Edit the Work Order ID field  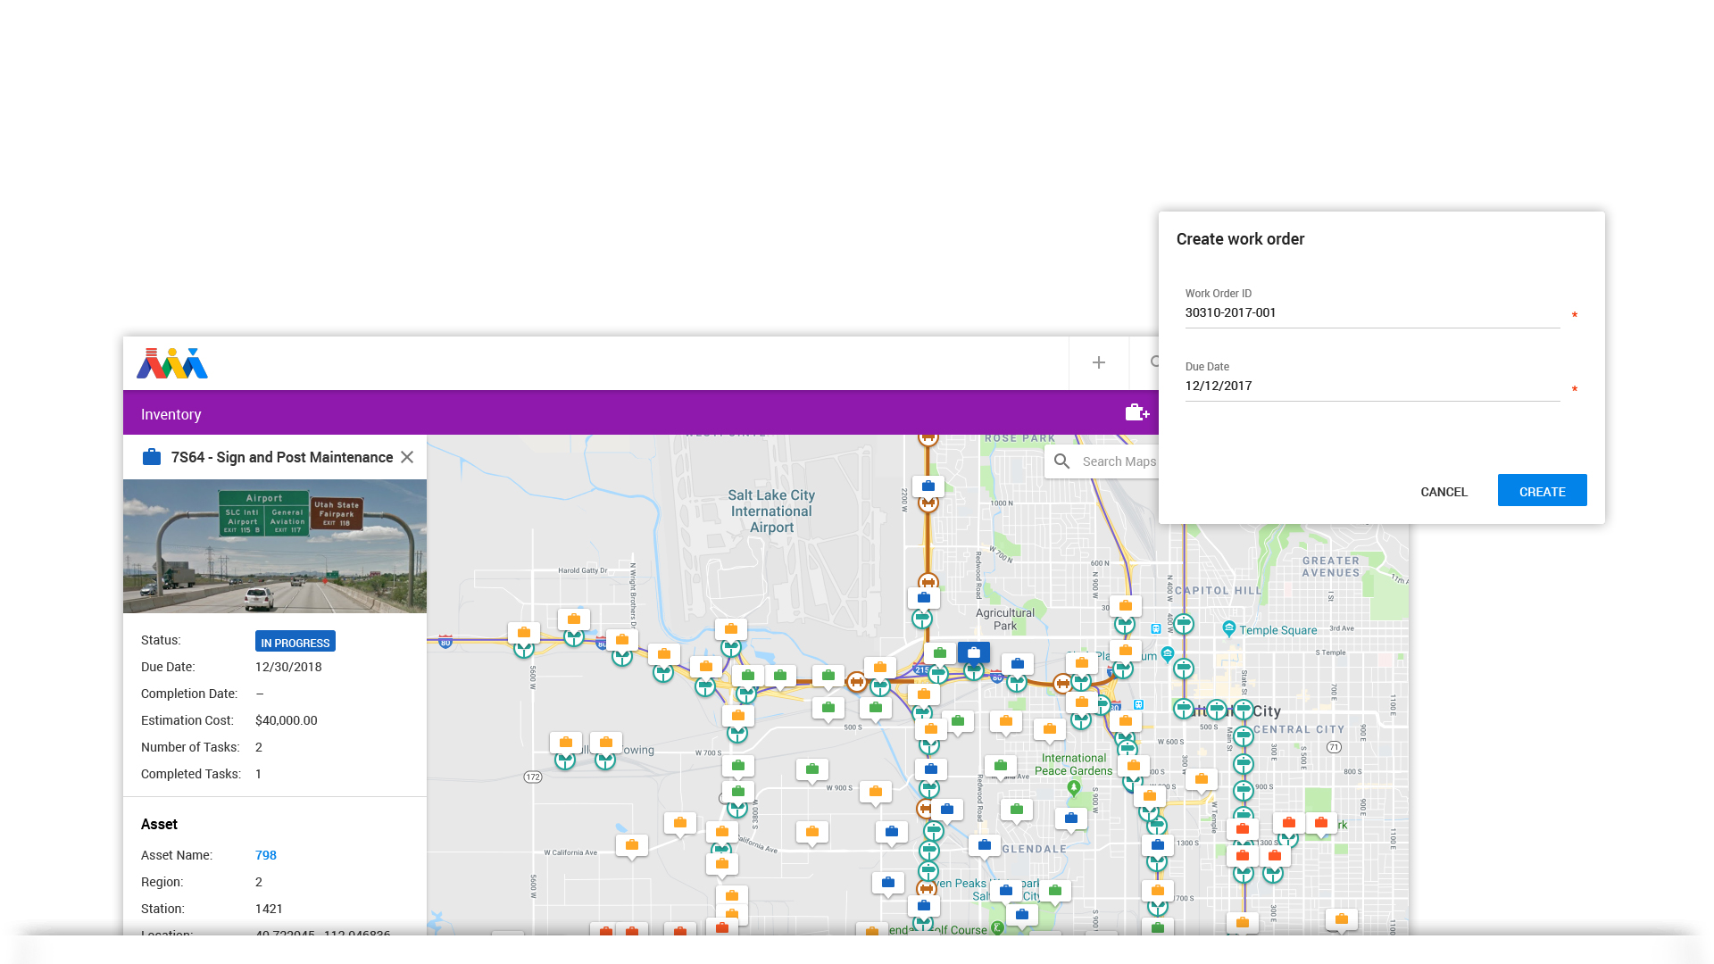tap(1372, 313)
